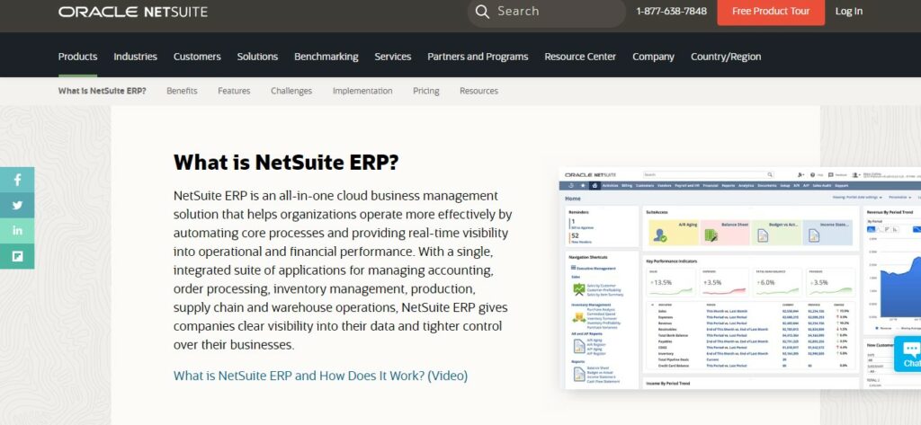This screenshot has width=921, height=425.
Task: Click the 13.5% Sales KPI card
Action: pos(671,282)
